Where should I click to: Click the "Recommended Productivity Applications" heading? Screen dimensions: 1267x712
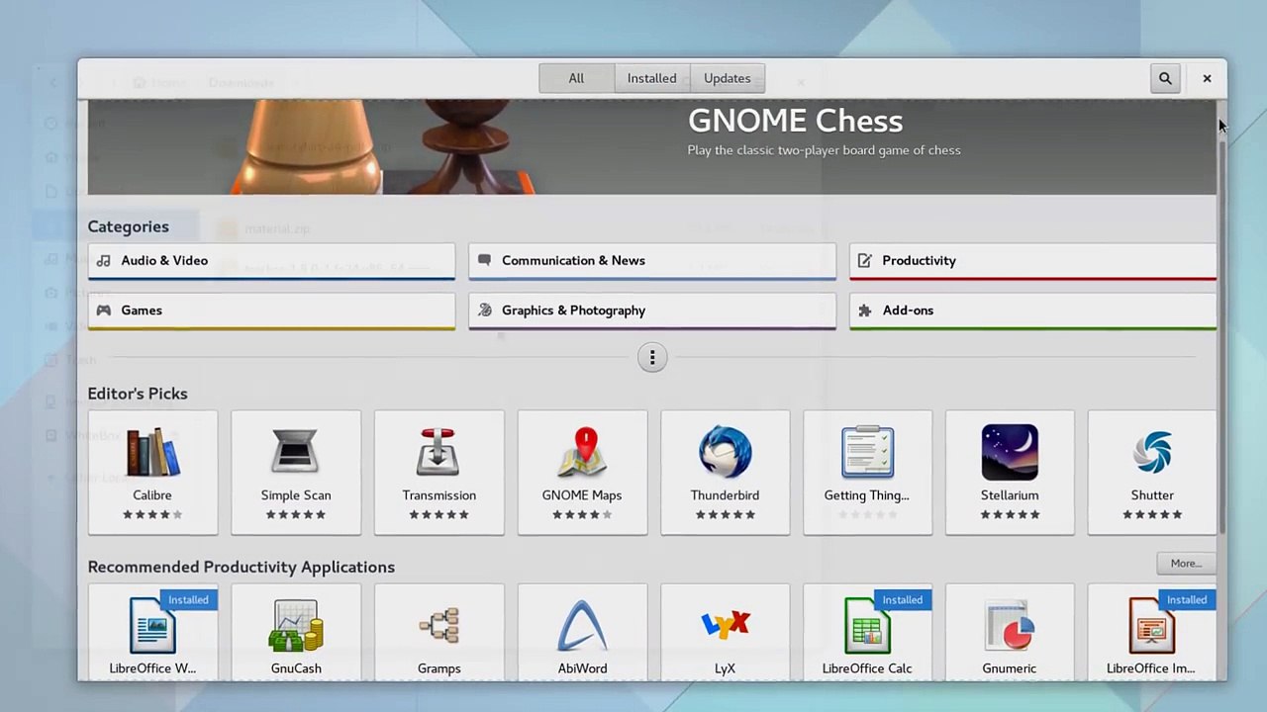click(x=242, y=567)
